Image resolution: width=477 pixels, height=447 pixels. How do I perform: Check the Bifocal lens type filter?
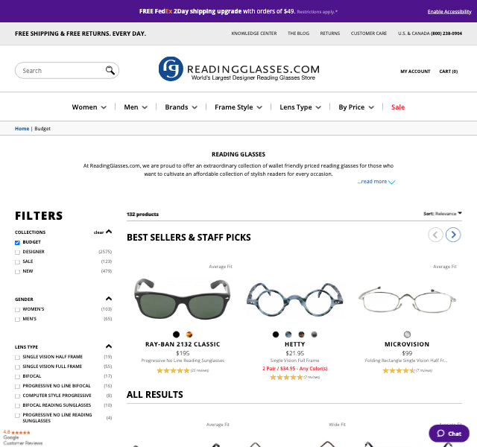[x=17, y=376]
